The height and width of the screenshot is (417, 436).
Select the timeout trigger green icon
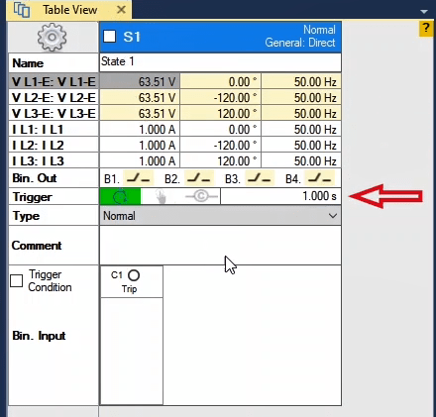(120, 196)
